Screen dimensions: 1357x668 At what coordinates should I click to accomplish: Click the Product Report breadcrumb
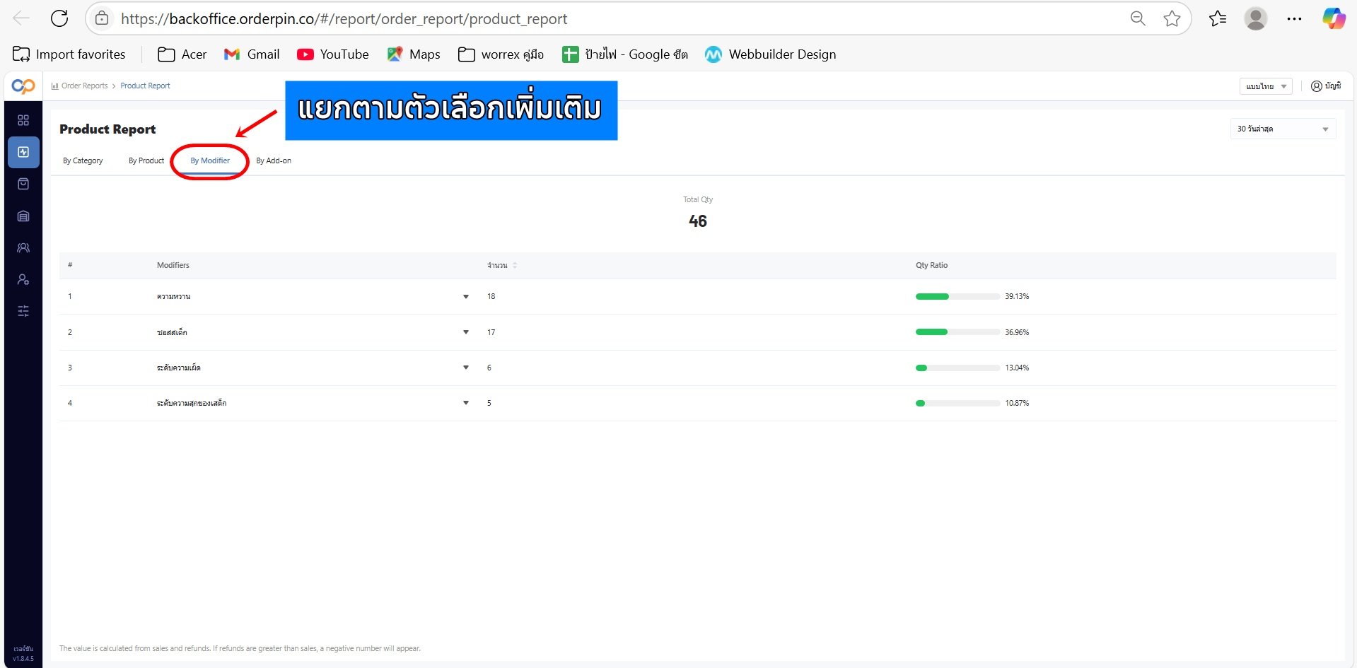click(x=145, y=86)
